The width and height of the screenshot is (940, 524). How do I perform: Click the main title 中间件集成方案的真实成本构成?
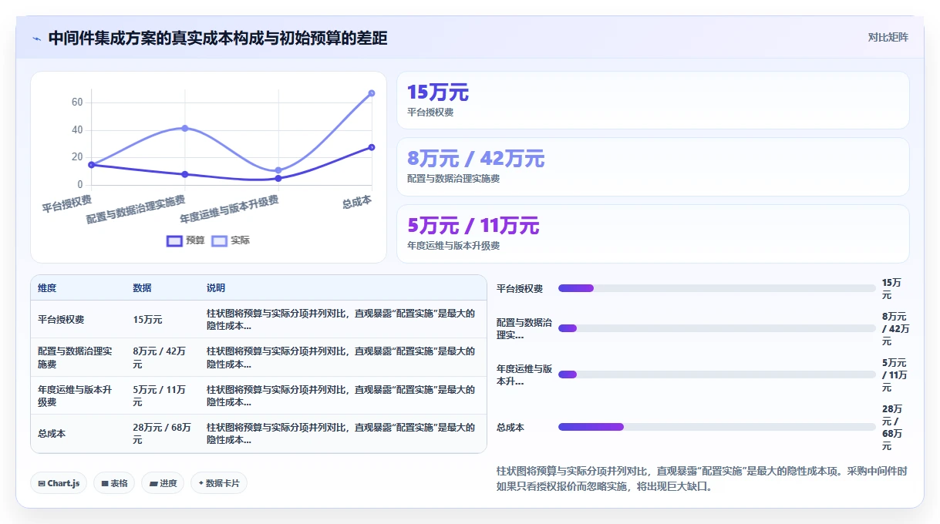pos(218,38)
